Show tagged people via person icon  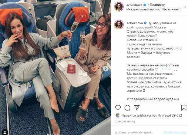(5, 132)
